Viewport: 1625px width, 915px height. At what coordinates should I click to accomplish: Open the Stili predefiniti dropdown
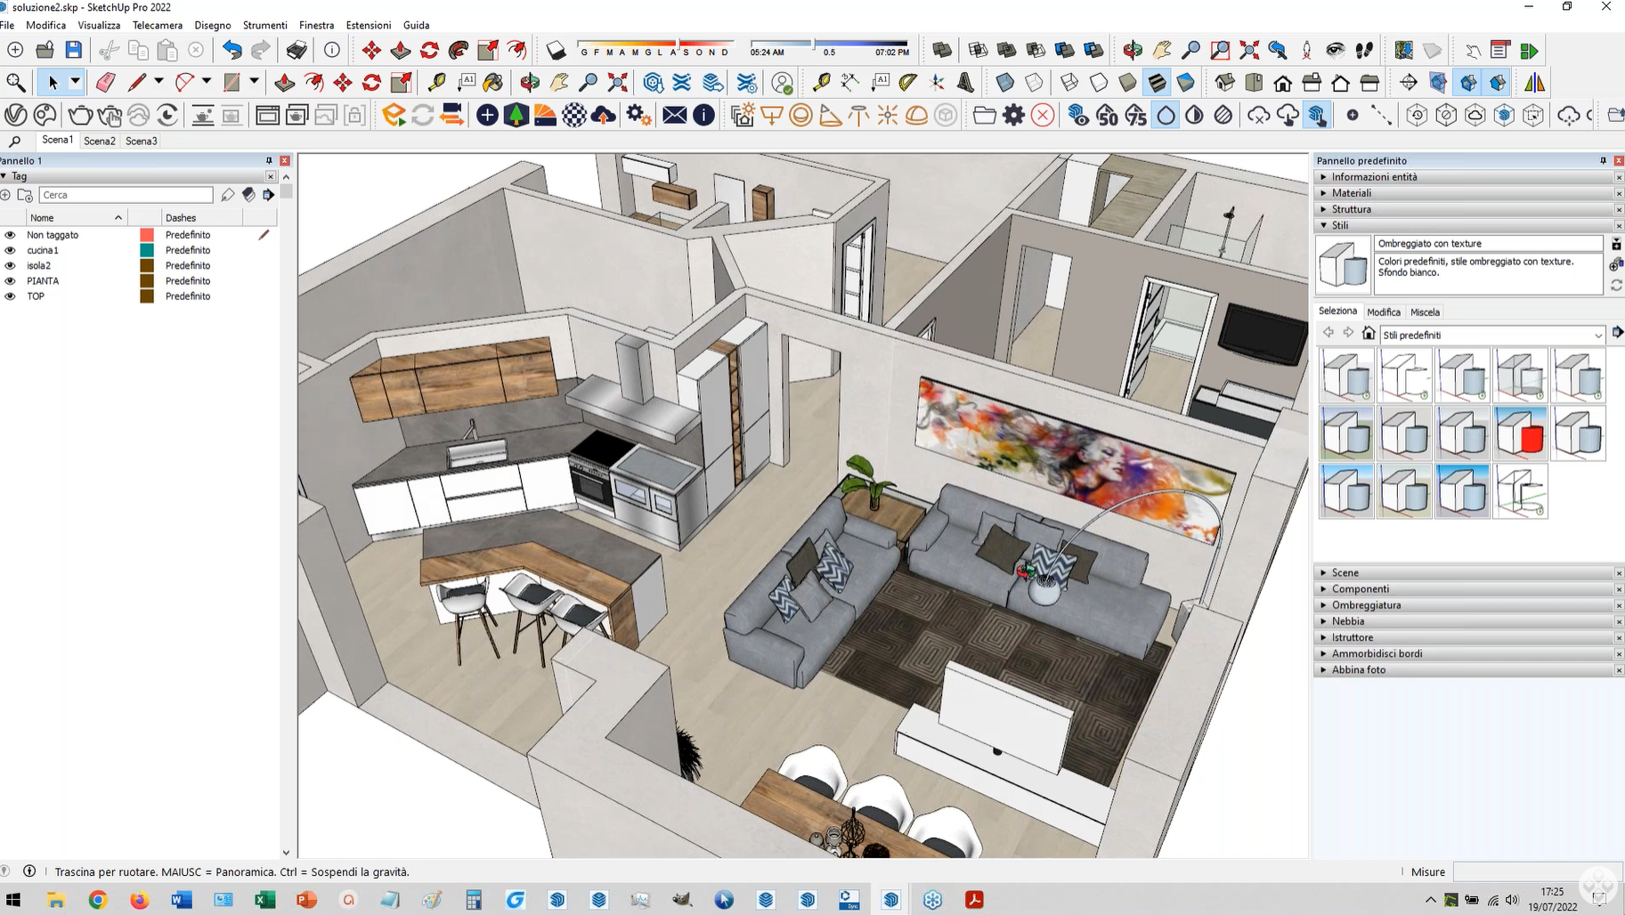click(x=1597, y=336)
